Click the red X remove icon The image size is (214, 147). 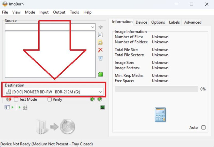(x=101, y=50)
